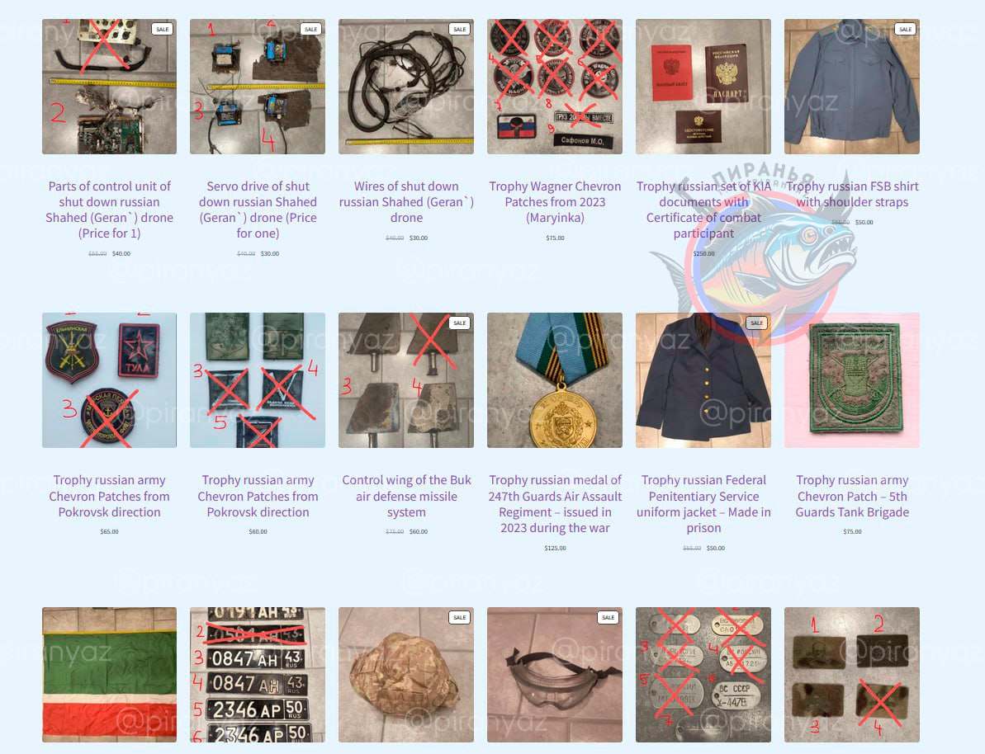Open Trophy russian FSB shirt title link
Image resolution: width=985 pixels, height=754 pixels.
852,194
